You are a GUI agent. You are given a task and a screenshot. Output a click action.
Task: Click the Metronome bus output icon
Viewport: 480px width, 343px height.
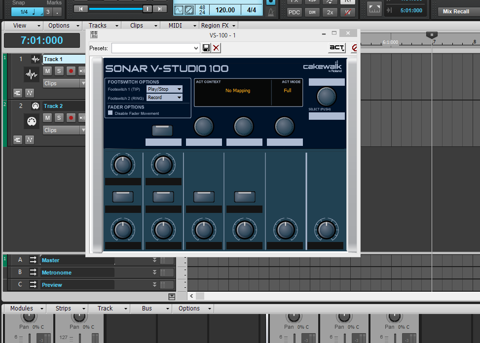[x=33, y=272]
